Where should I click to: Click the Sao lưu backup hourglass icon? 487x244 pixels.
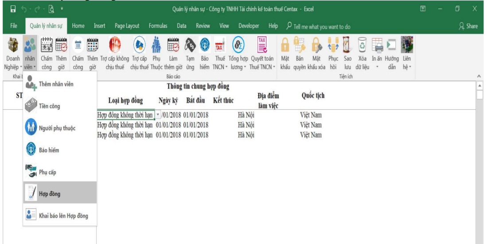click(x=347, y=48)
